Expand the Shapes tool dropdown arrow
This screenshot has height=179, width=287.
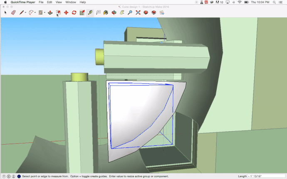[45, 12]
